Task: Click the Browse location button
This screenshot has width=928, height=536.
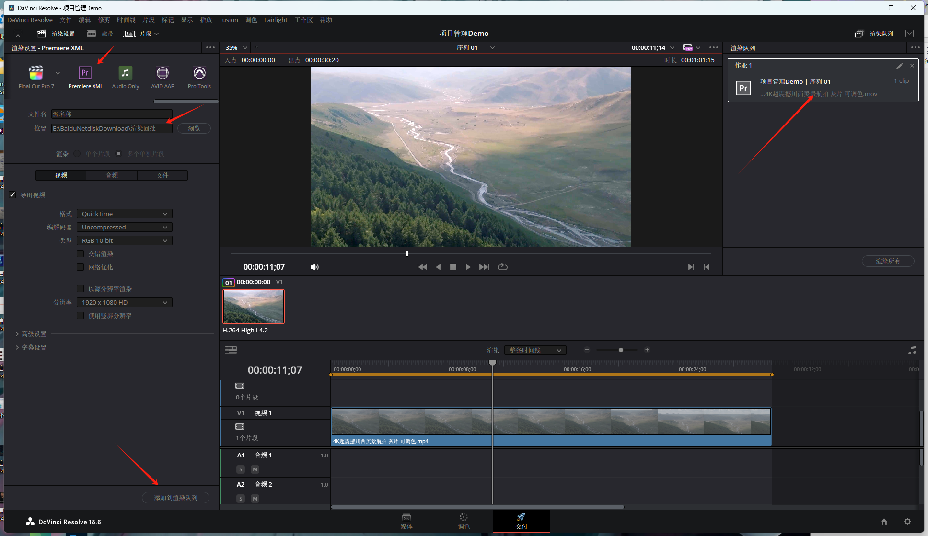Action: pyautogui.click(x=194, y=128)
